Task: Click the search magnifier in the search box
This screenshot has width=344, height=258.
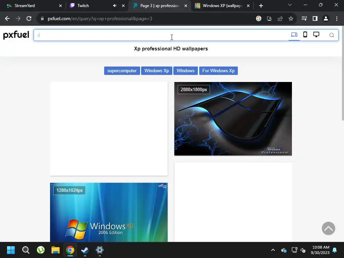Action: [332, 35]
